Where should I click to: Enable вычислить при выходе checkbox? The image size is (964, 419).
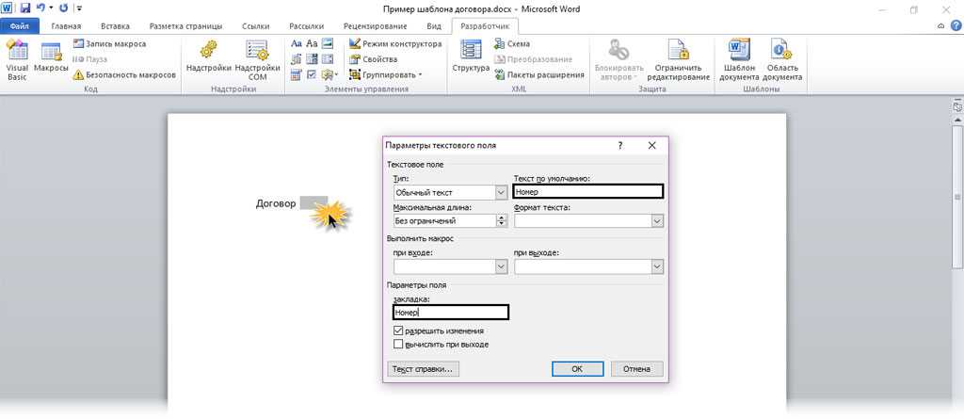(x=399, y=345)
